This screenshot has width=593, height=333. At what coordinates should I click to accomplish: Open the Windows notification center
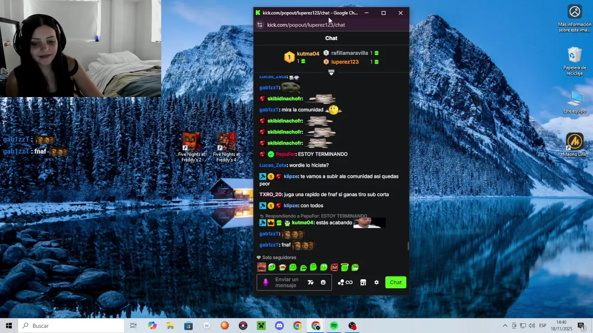(581, 326)
